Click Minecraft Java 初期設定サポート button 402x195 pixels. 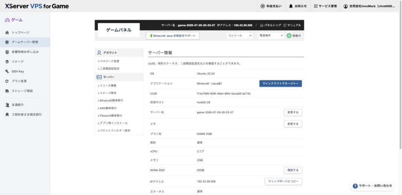[173, 36]
